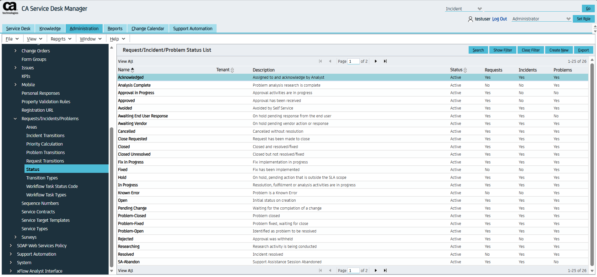Open Incident Transitions in the tree
This screenshot has width=597, height=277.
coord(45,136)
